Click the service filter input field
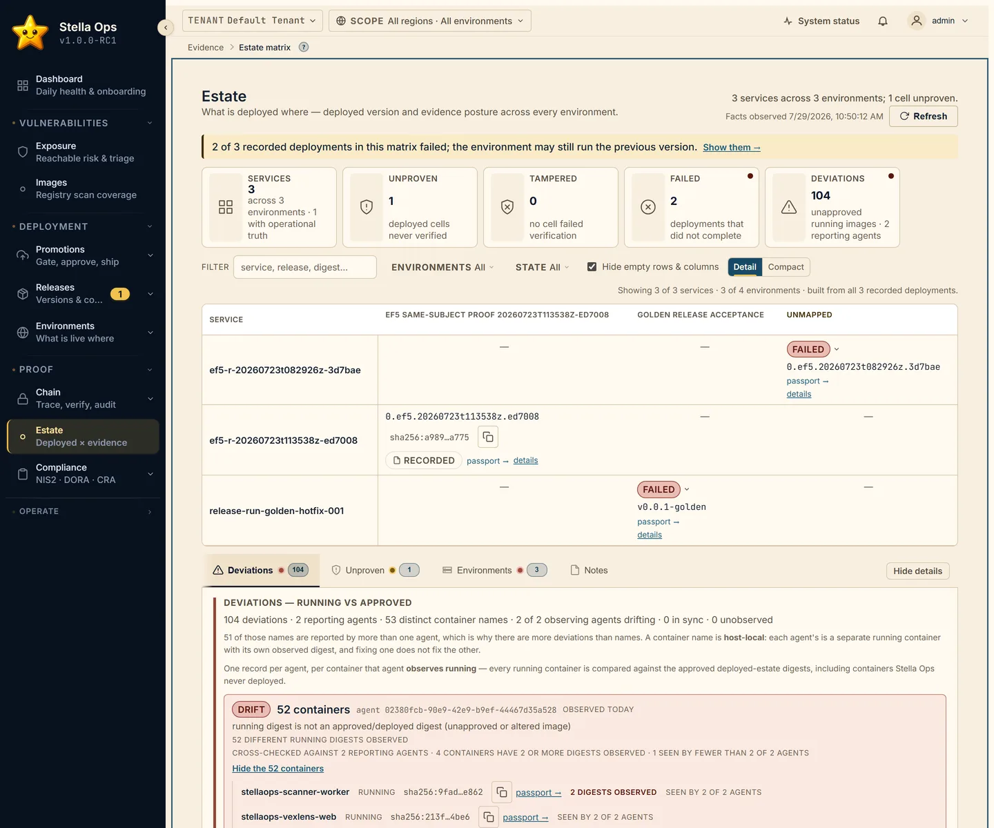 [305, 267]
